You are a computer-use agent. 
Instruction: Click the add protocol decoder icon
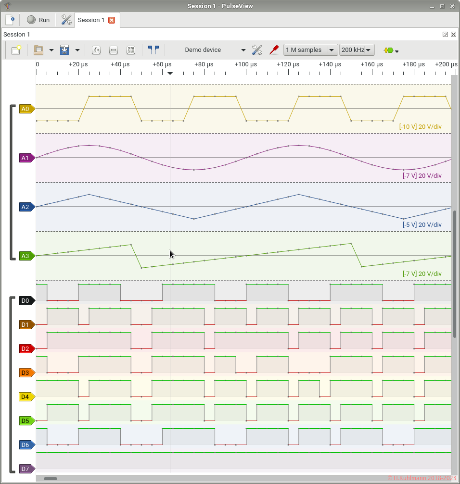click(x=391, y=50)
